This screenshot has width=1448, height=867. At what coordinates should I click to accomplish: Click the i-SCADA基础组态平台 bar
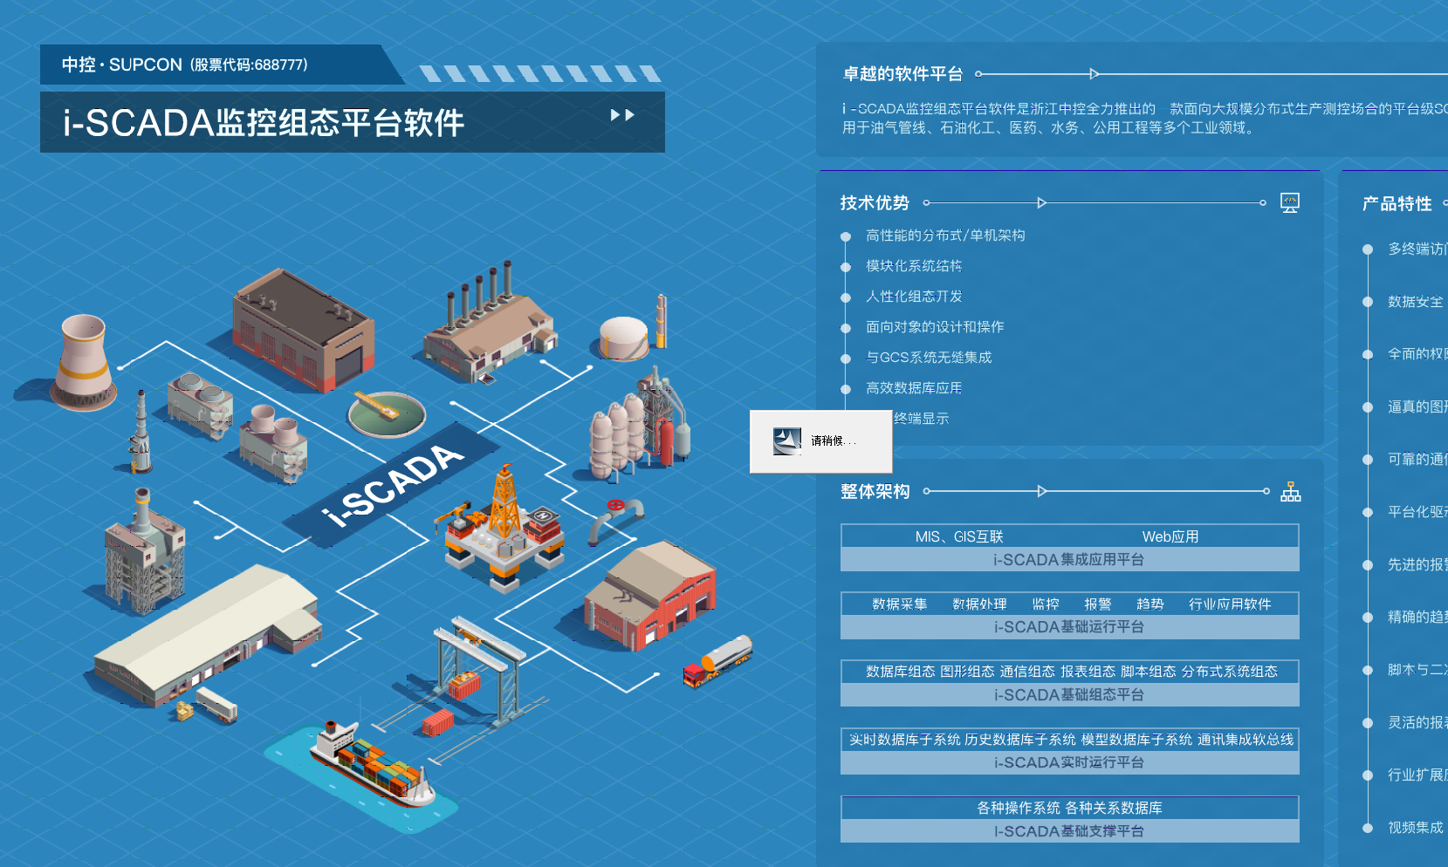click(x=1069, y=695)
